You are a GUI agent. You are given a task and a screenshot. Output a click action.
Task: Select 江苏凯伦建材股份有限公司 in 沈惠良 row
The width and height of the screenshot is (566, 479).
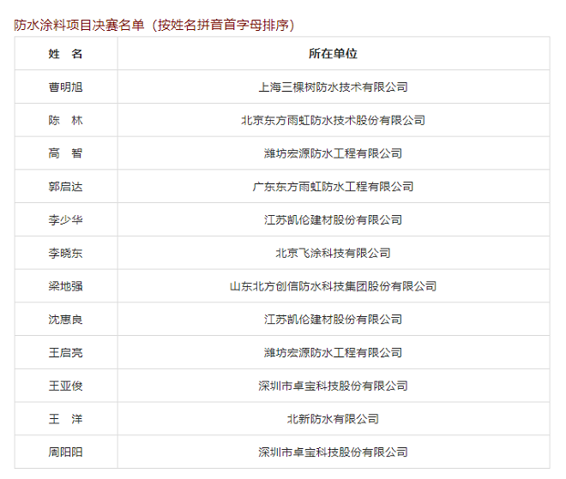tap(333, 320)
